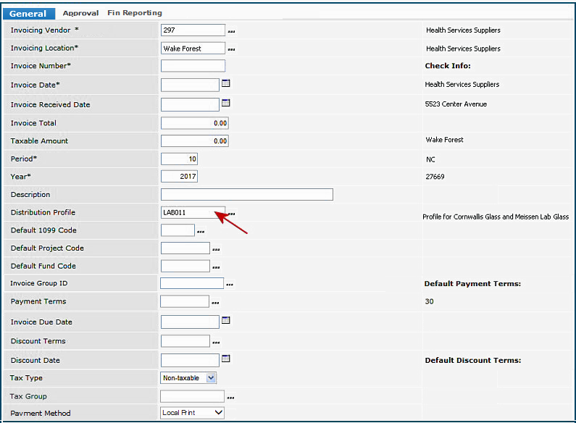This screenshot has width=576, height=423.
Task: Click the Default Project Code lookup ellipsis
Action: click(x=215, y=250)
